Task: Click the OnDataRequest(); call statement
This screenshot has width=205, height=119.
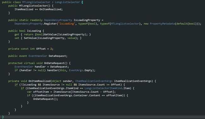Action: (x=45, y=99)
